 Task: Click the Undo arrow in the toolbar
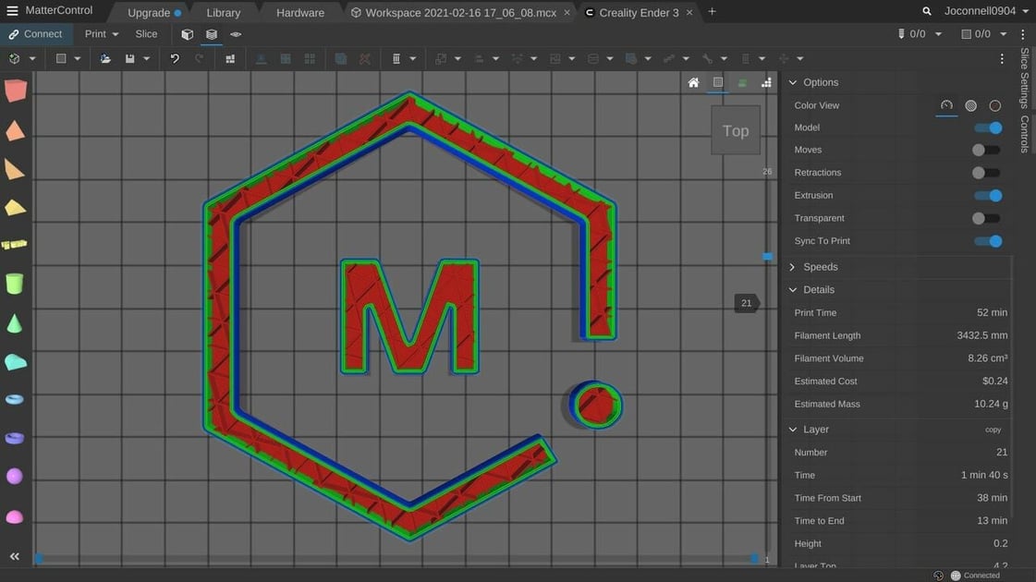(176, 58)
